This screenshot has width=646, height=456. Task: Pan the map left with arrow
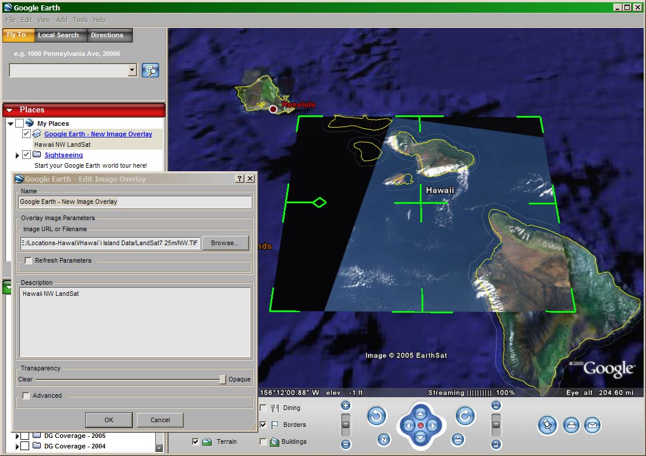click(x=408, y=426)
